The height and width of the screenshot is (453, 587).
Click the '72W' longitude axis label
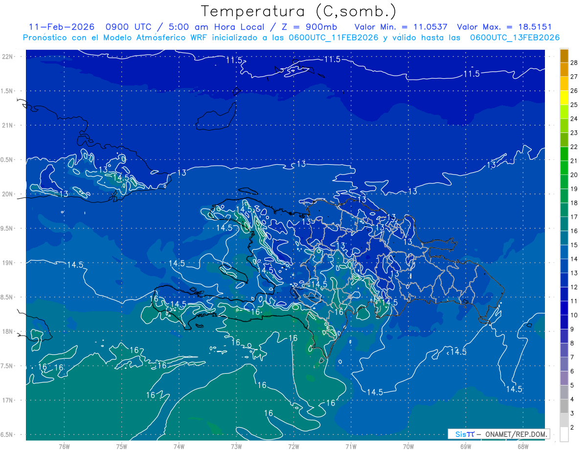pyautogui.click(x=293, y=446)
